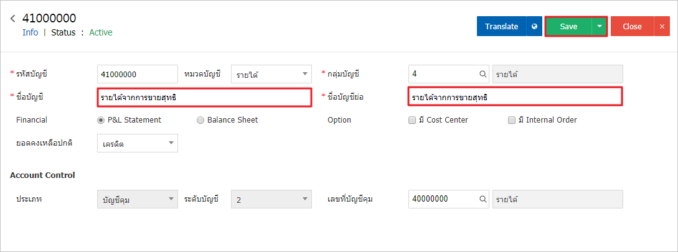Click the green Save button
The image size is (678, 252).
[568, 26]
